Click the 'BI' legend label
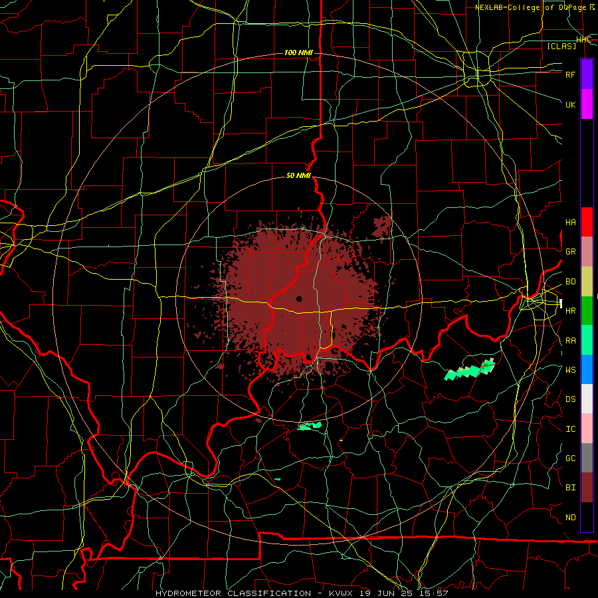The width and height of the screenshot is (598, 598). (x=570, y=488)
